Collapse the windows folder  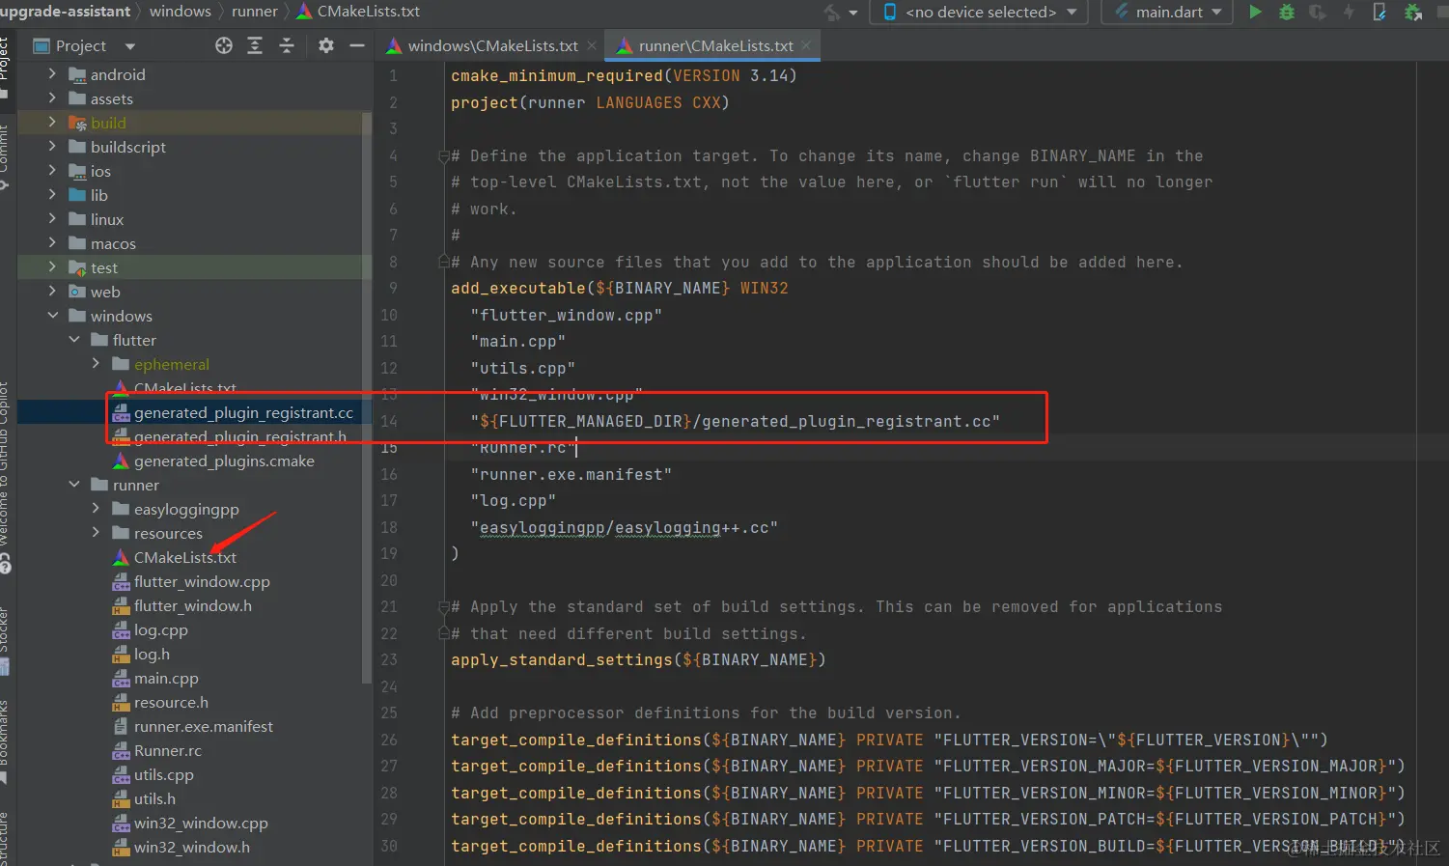click(52, 316)
